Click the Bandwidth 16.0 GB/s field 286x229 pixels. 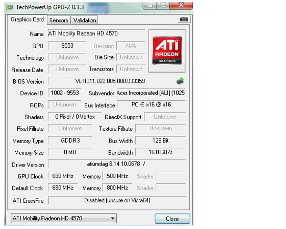pyautogui.click(x=161, y=152)
